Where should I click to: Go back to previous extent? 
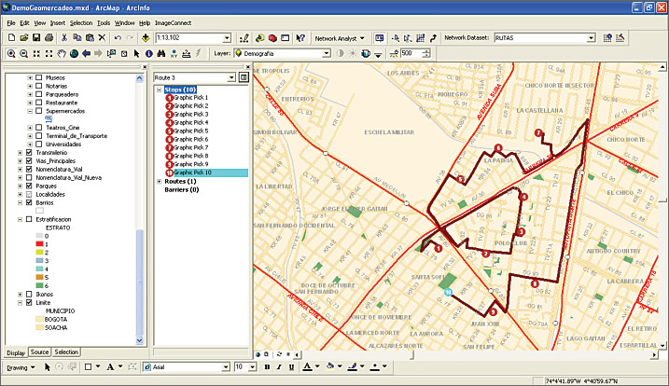coord(86,53)
